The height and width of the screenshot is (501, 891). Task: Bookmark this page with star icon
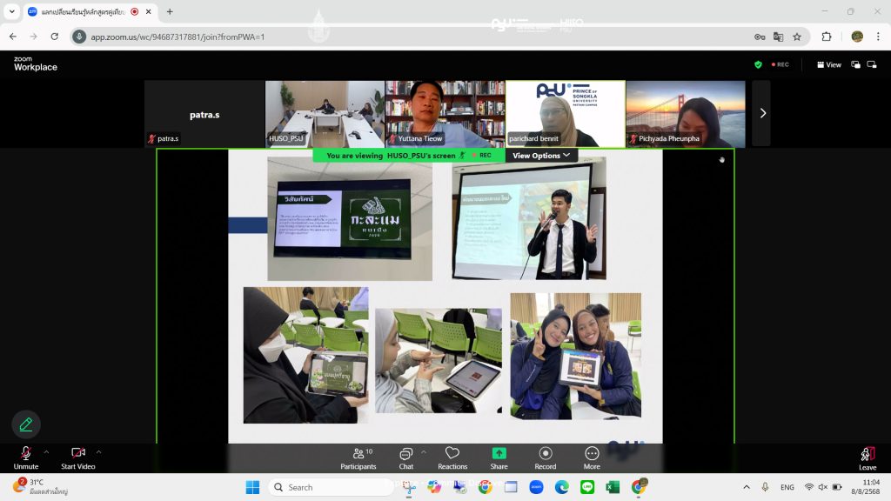coord(796,37)
